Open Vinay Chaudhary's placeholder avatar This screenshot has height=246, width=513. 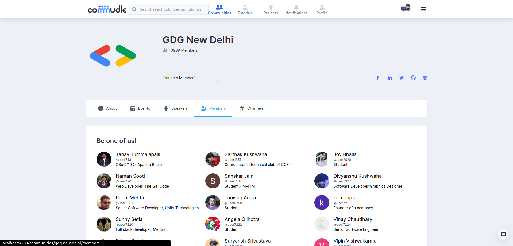[322, 224]
